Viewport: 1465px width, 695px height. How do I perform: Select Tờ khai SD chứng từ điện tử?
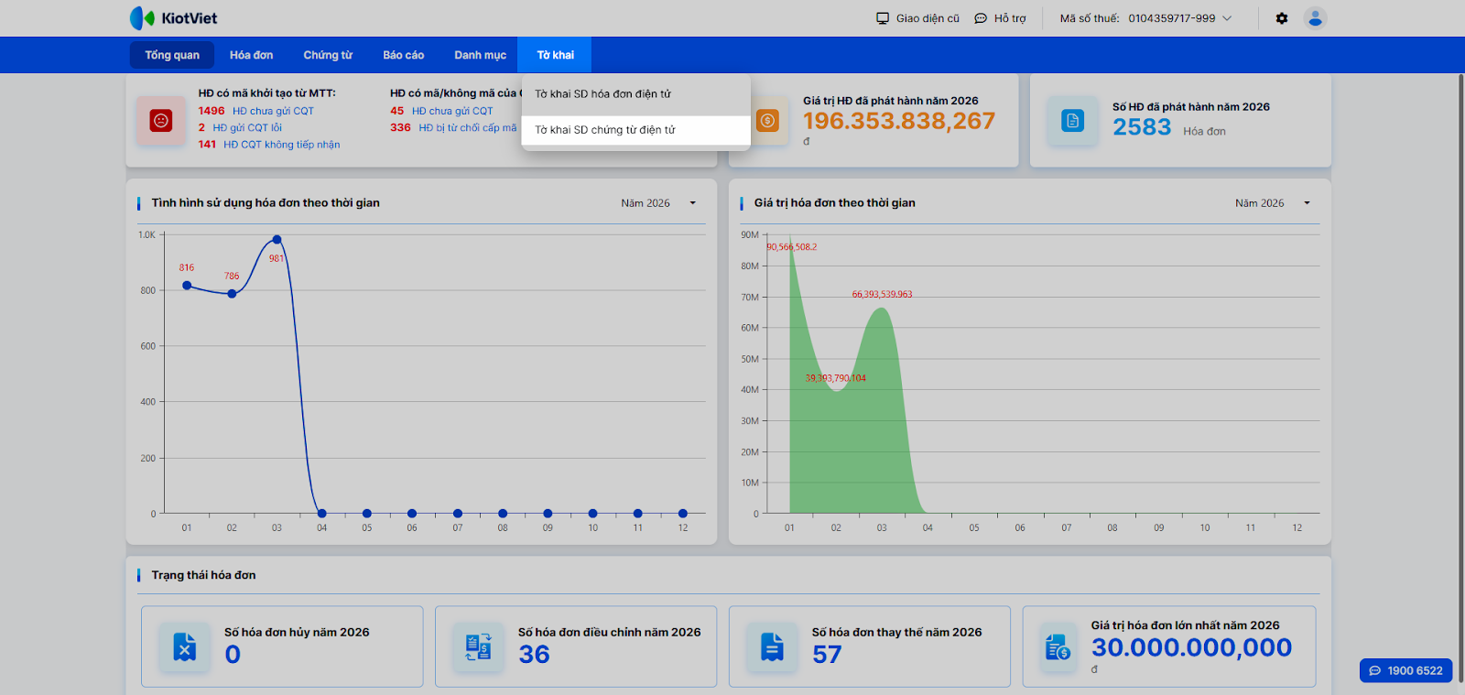point(605,130)
